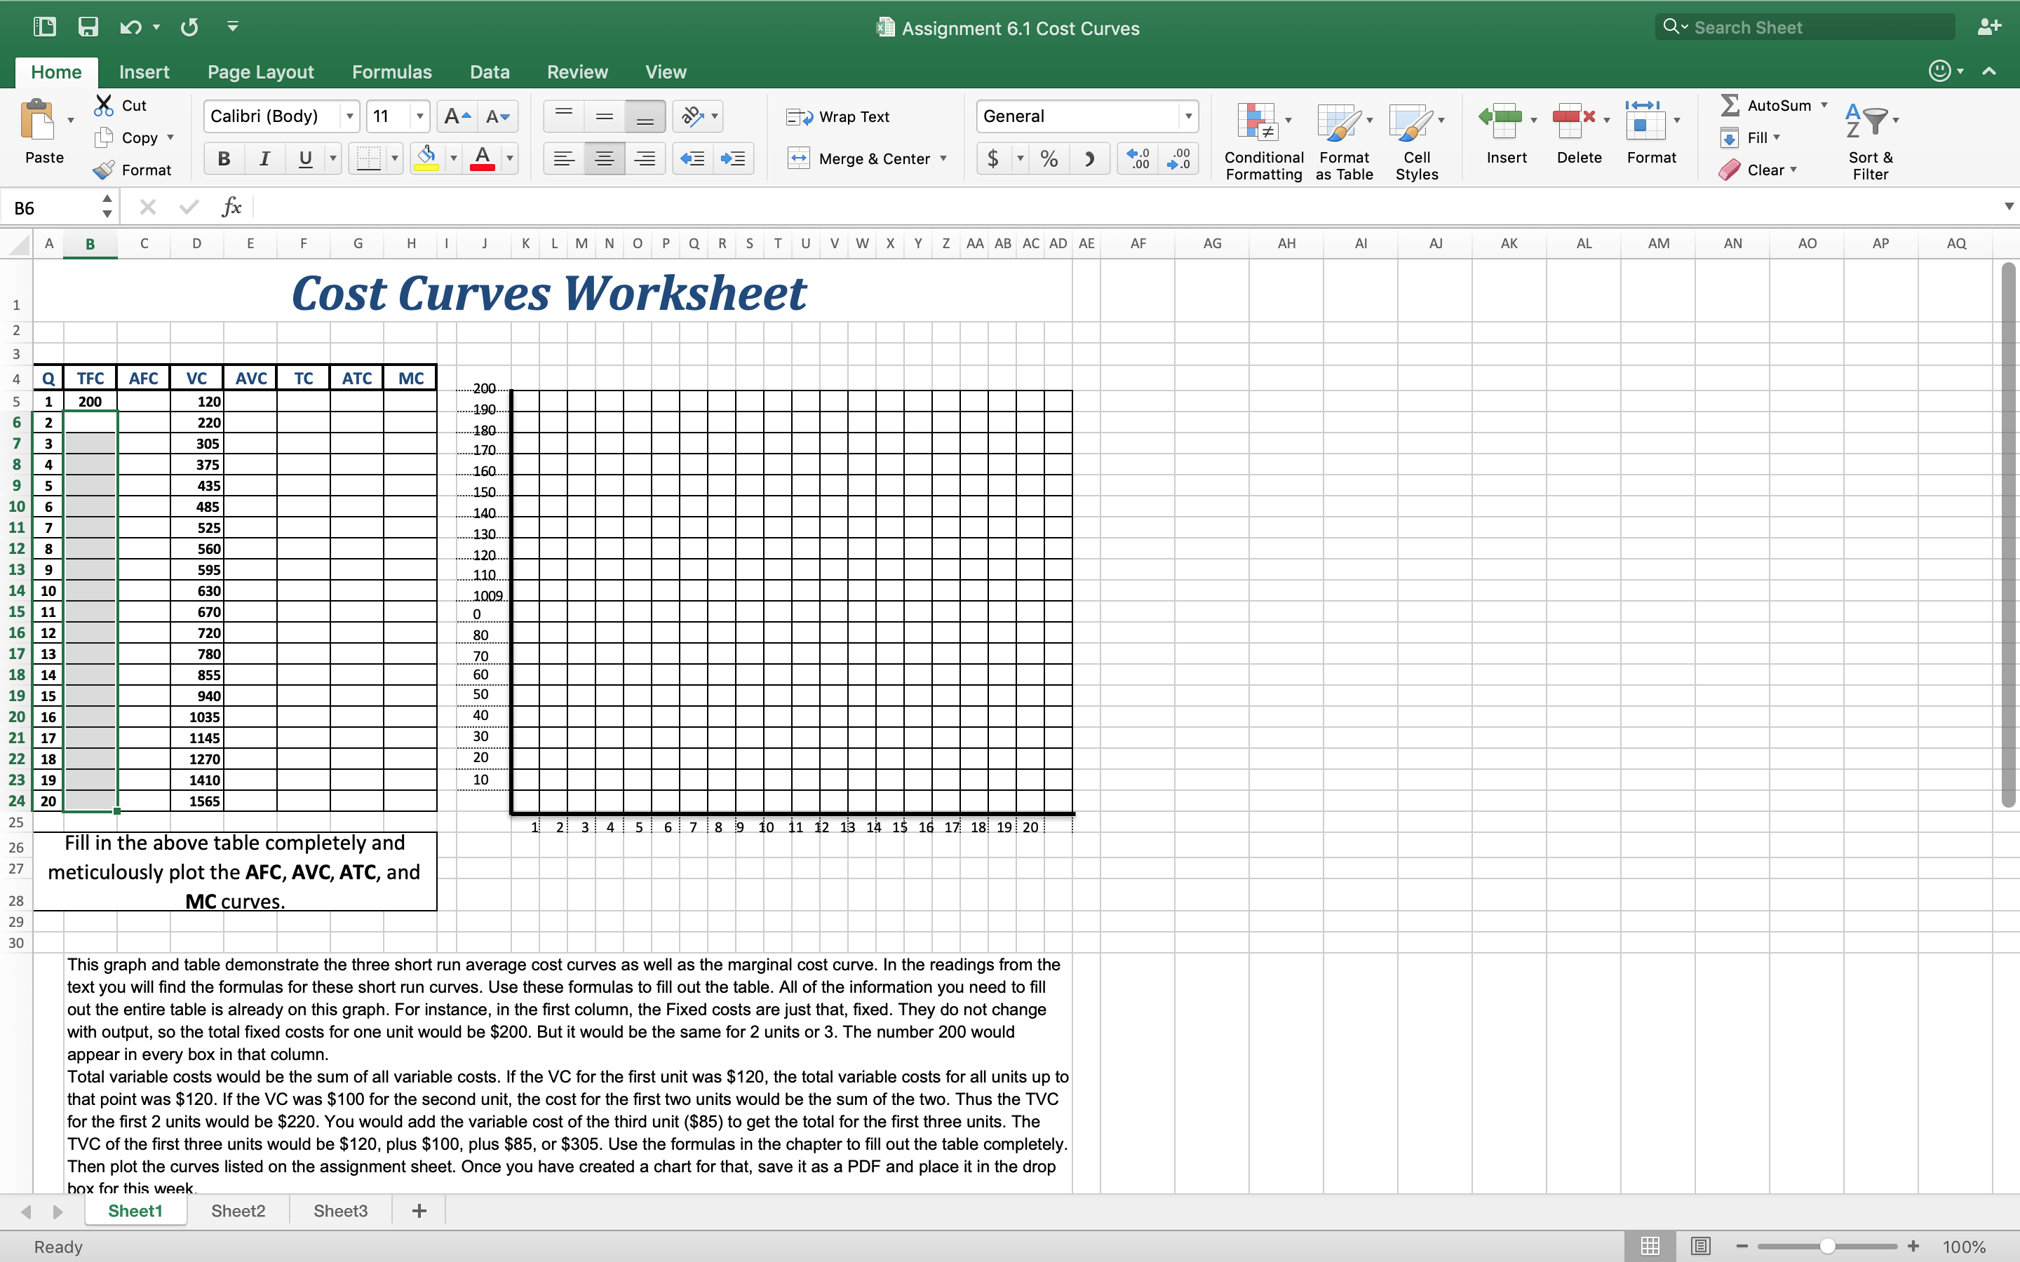Viewport: 2020px width, 1262px height.
Task: Switch to the Formulas ribbon tab
Action: click(x=391, y=72)
